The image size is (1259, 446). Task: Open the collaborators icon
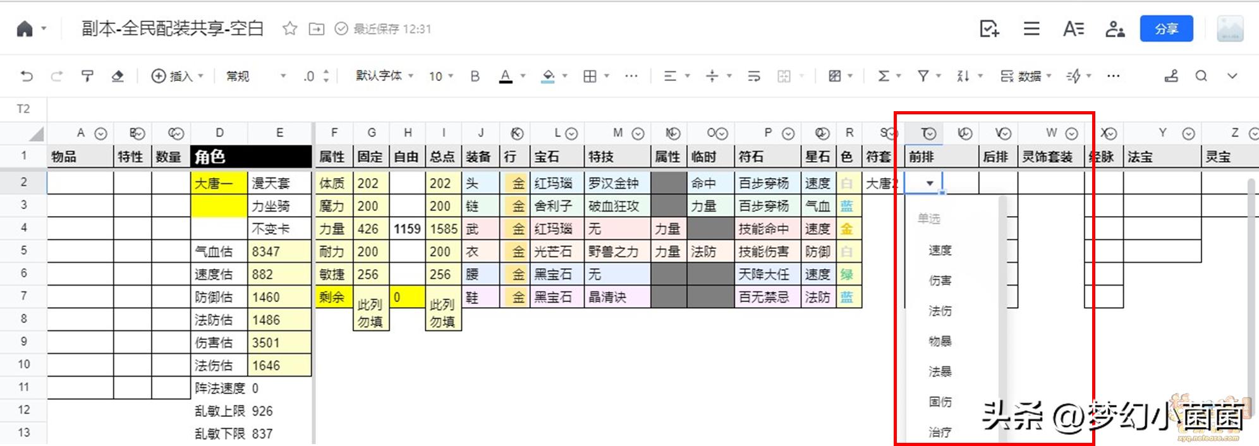[1115, 29]
